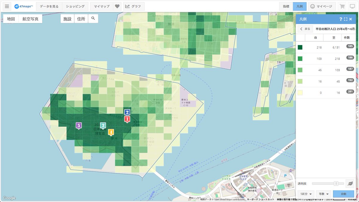Viewport: 359px width, 202px height.
Task: Close the 凡例 legend panel
Action: [351, 19]
